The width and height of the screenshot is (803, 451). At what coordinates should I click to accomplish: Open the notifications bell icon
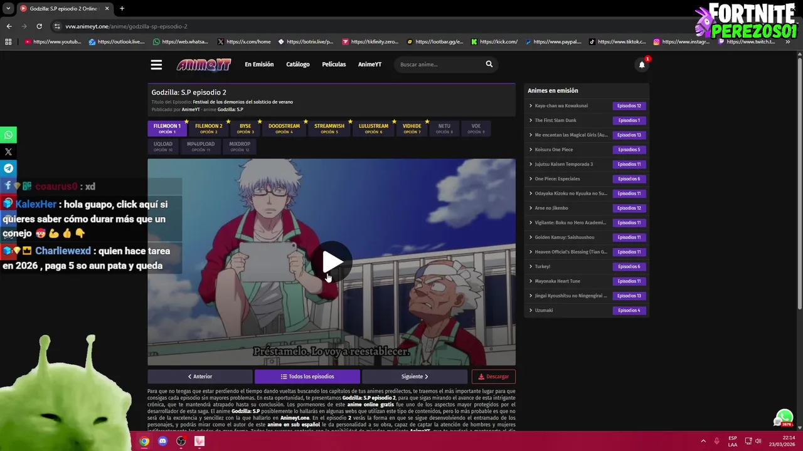tap(642, 65)
